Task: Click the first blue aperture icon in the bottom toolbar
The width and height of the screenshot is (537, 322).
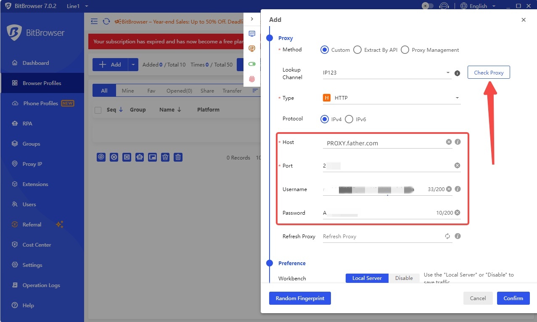Action: click(101, 157)
